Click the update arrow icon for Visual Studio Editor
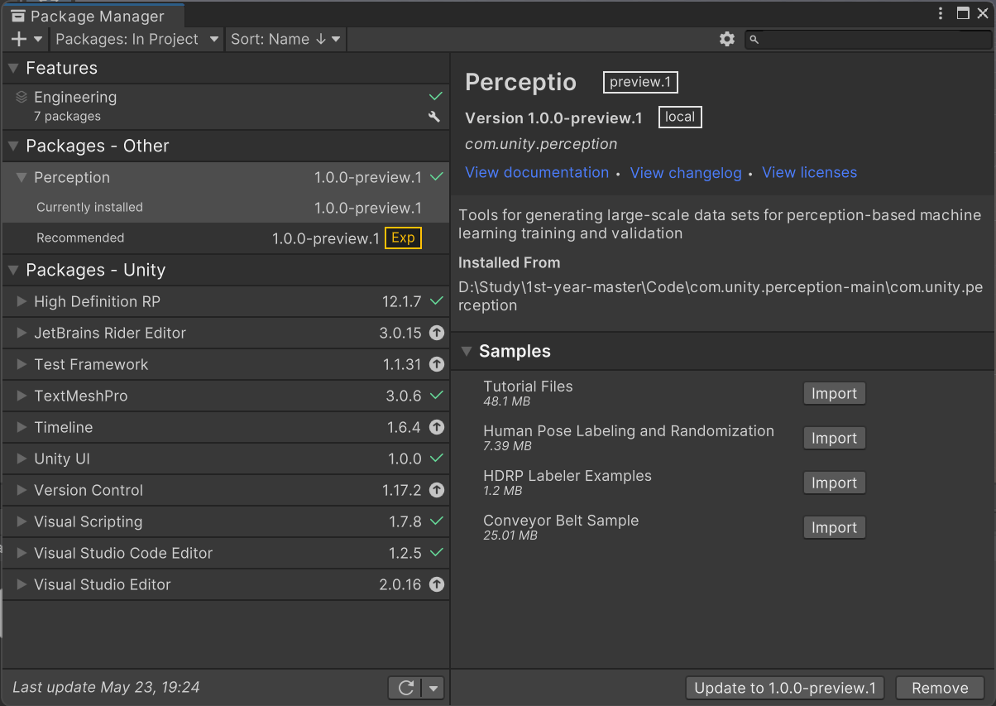 click(437, 584)
